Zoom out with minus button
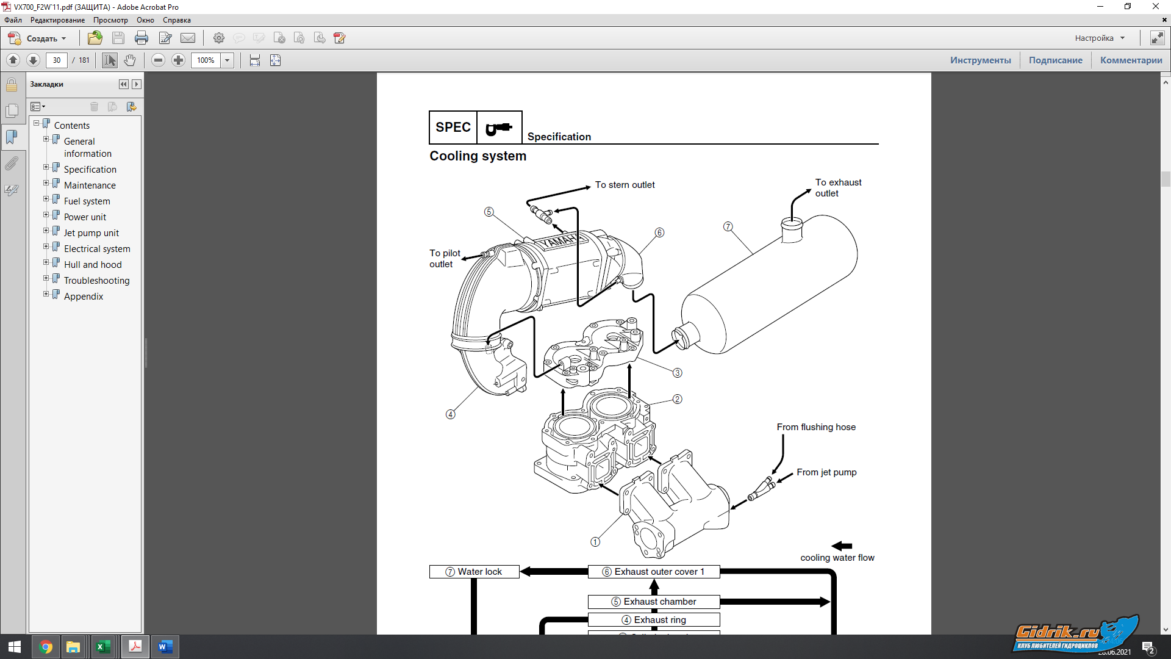 158,60
